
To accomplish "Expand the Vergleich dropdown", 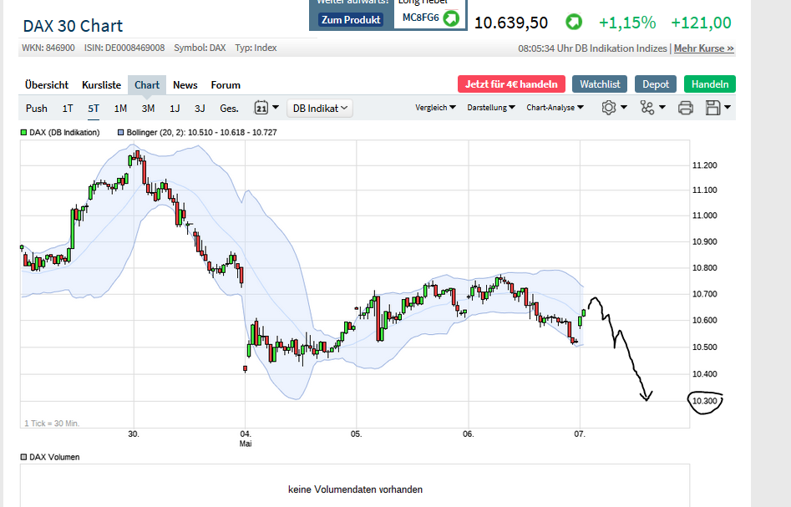I will coord(434,108).
